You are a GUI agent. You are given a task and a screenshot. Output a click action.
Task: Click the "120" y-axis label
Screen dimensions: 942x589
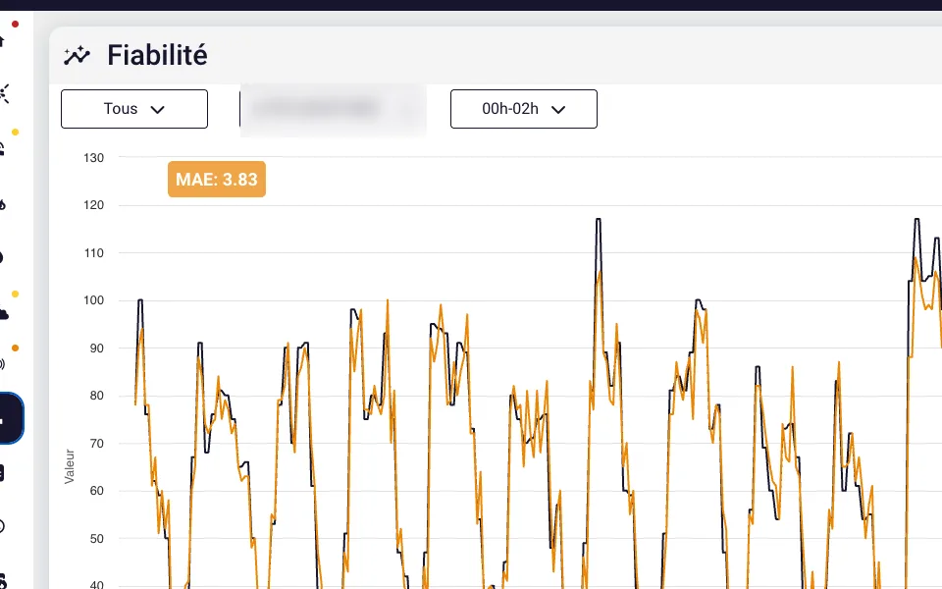click(94, 205)
